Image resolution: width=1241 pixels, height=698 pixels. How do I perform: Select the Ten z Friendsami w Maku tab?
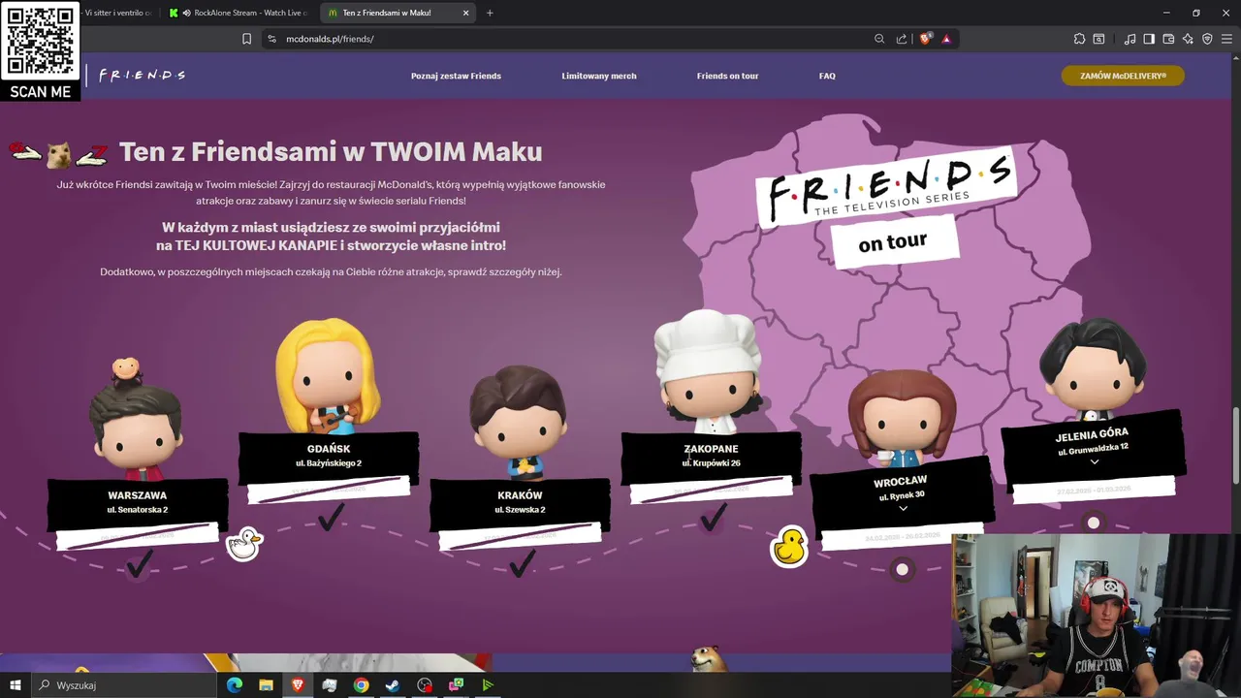tap(398, 13)
